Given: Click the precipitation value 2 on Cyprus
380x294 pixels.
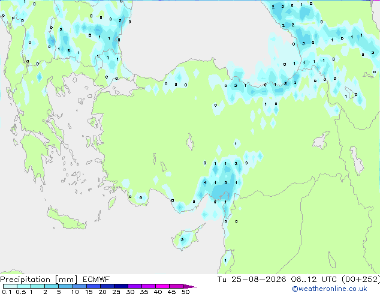Looking at the screenshot, I should [182, 240].
